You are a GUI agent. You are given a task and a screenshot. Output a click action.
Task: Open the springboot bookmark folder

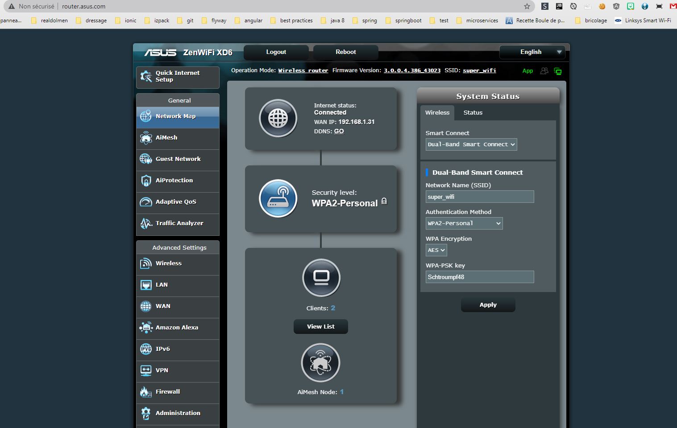point(403,21)
